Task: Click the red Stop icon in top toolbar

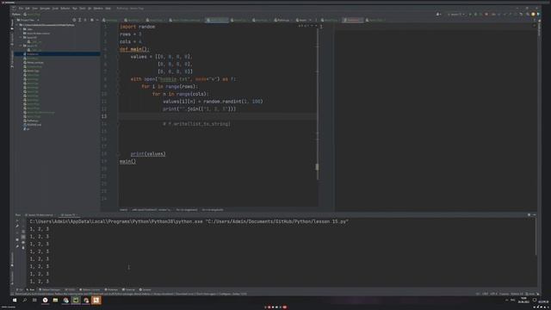Action: [486, 15]
